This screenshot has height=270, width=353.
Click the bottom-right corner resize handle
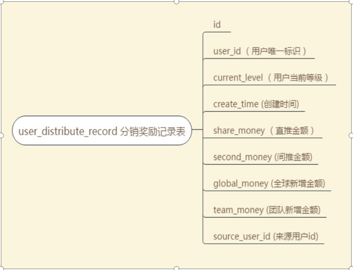pos(351,268)
